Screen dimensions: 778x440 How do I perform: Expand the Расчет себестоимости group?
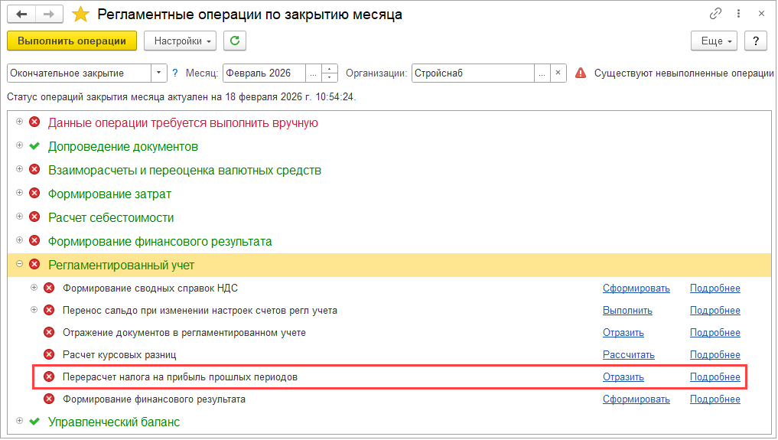tap(19, 217)
